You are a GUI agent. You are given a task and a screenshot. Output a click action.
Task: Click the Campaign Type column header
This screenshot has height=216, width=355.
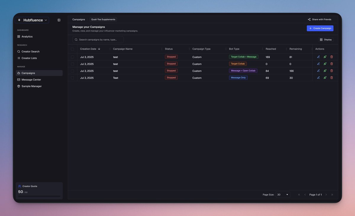click(x=201, y=49)
